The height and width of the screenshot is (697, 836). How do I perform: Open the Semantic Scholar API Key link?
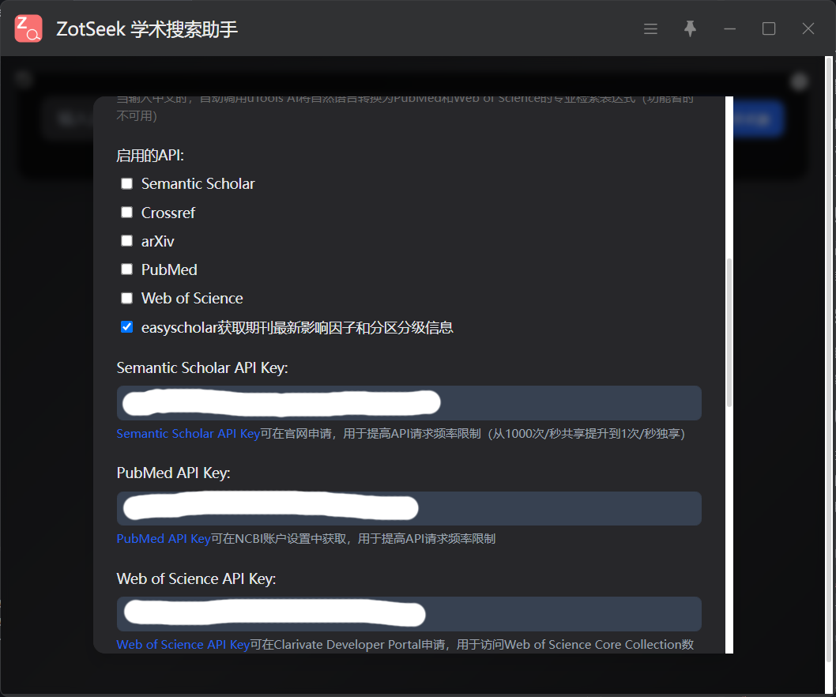tap(188, 434)
